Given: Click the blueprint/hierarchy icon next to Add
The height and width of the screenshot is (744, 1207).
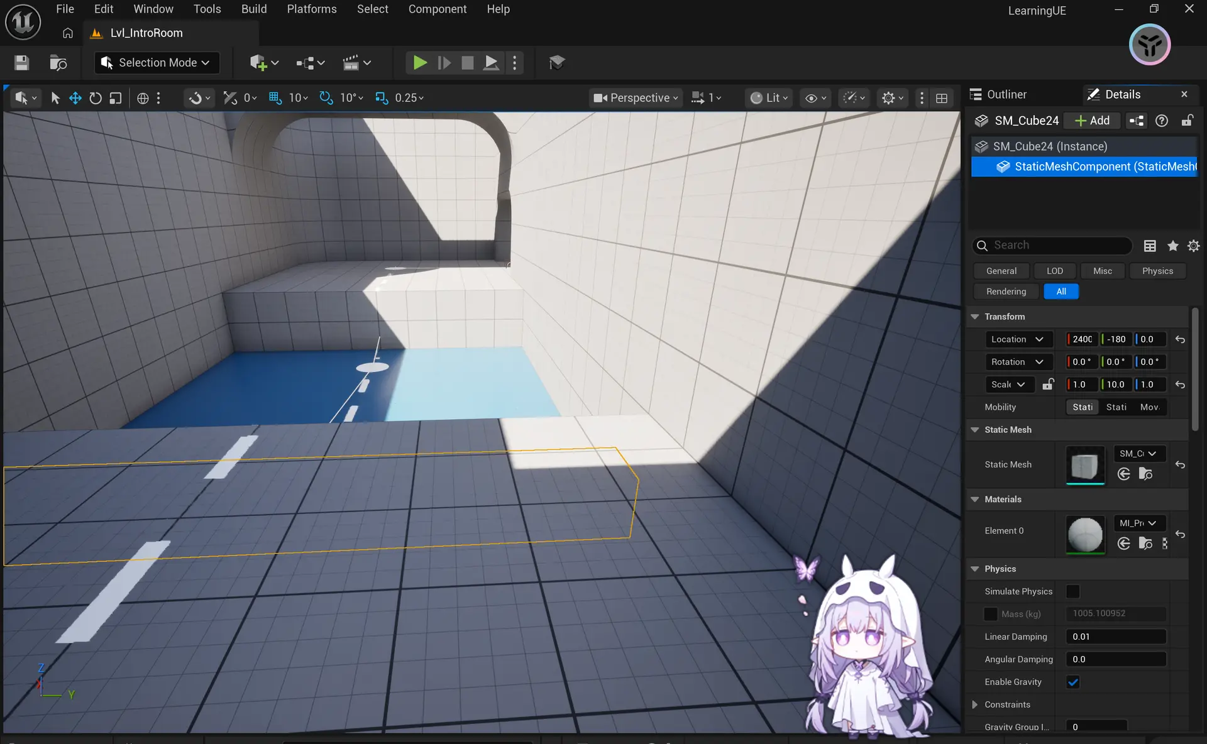Looking at the screenshot, I should (1137, 121).
